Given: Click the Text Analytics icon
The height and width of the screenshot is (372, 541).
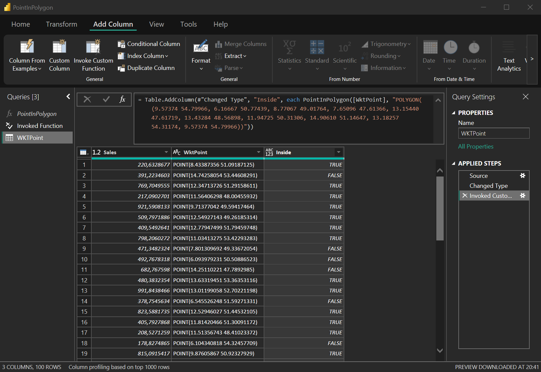Looking at the screenshot, I should 509,47.
